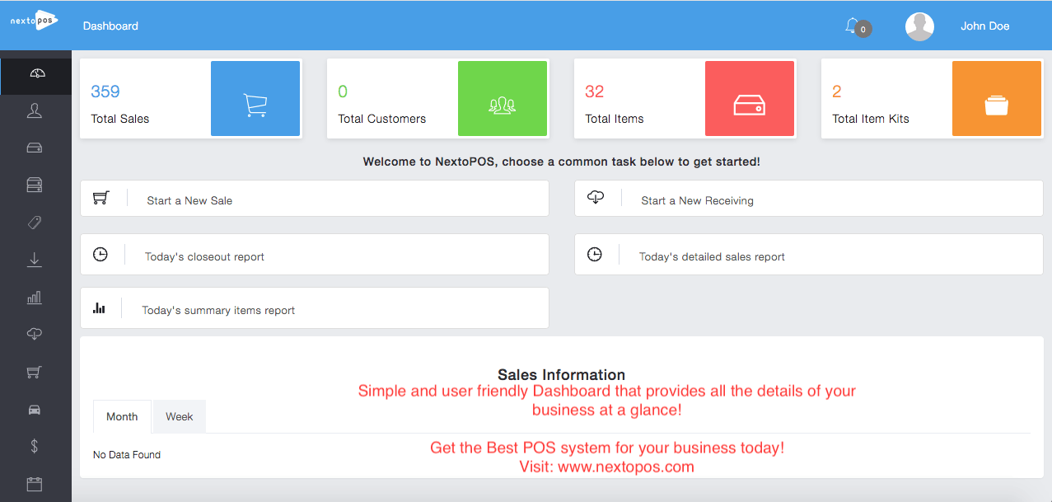Select the Customers person icon in the sidebar
This screenshot has width=1052, height=502.
pos(35,110)
